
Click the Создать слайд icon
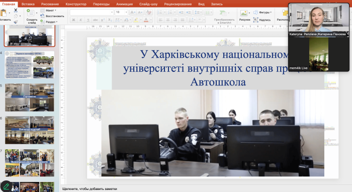[x=30, y=13]
